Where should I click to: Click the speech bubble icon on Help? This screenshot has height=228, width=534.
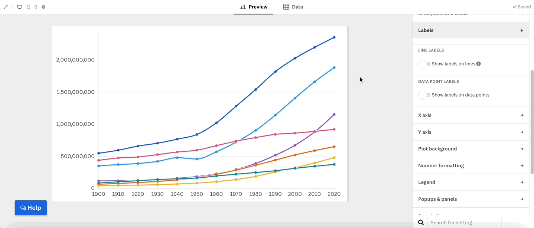tap(23, 208)
